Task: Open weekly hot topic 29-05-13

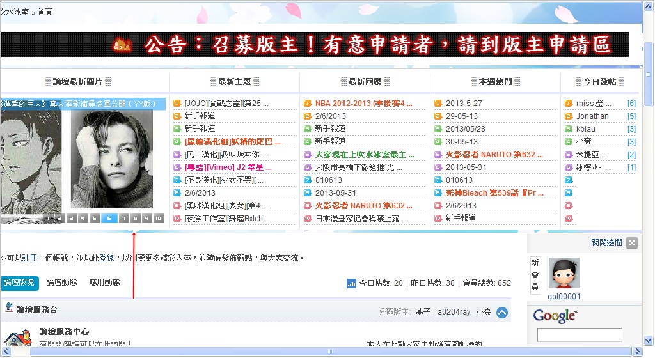Action: tap(462, 116)
